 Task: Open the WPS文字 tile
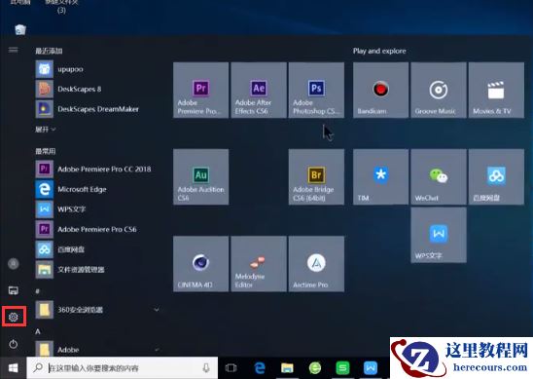click(x=439, y=235)
